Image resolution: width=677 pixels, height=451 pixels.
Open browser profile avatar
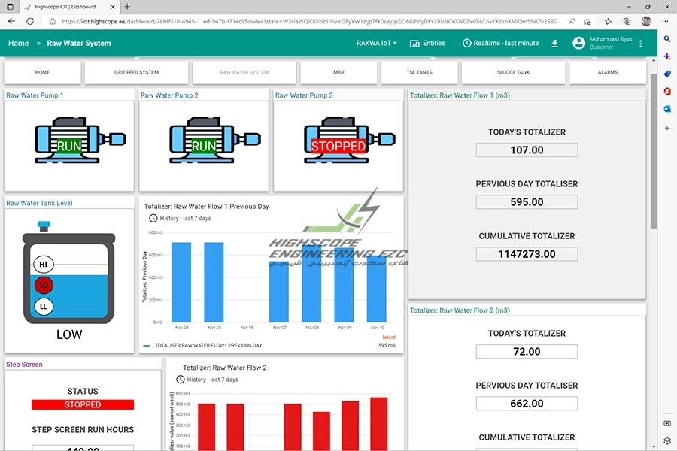tap(646, 21)
